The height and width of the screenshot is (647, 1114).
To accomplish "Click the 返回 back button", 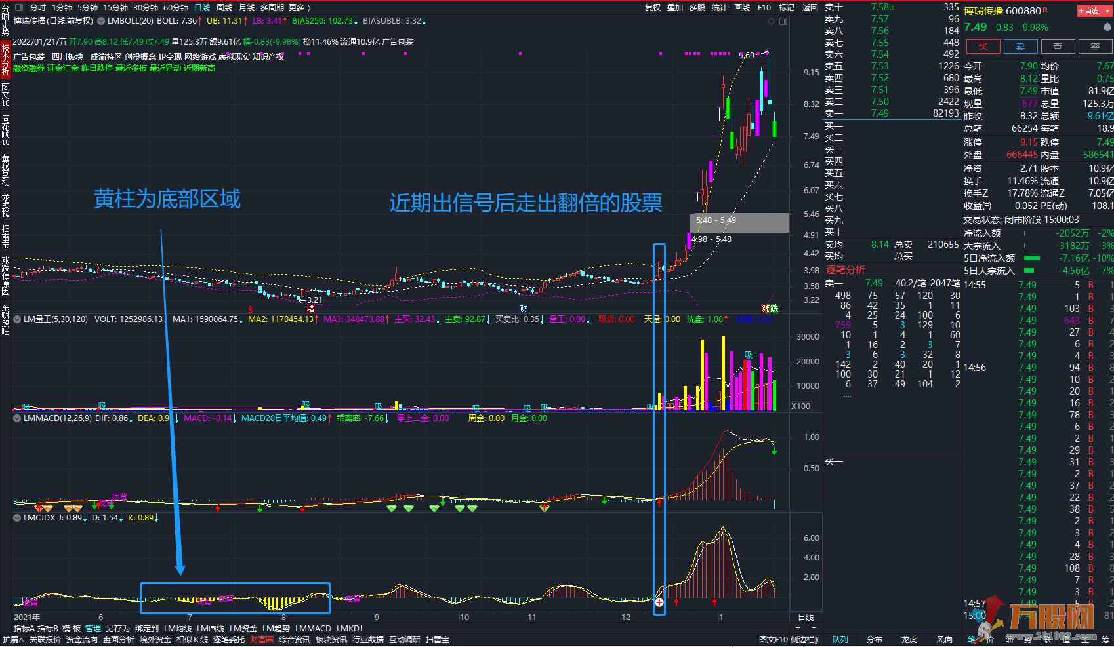I will [x=810, y=8].
